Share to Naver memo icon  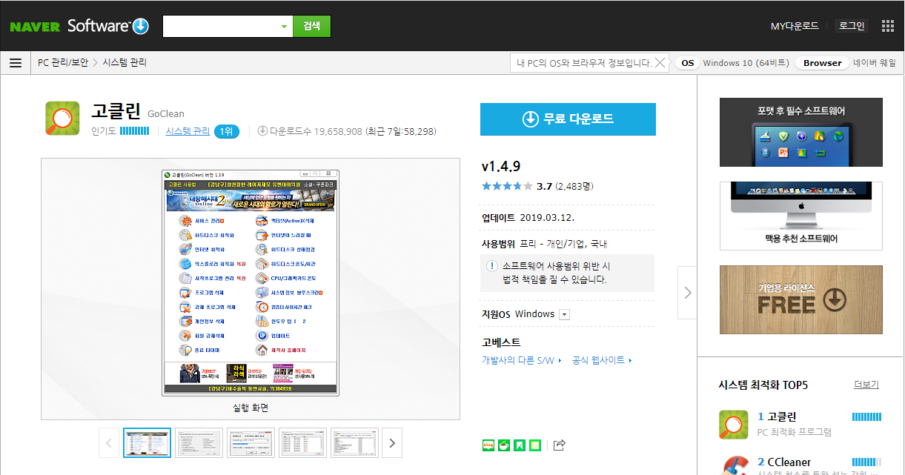[x=535, y=445]
